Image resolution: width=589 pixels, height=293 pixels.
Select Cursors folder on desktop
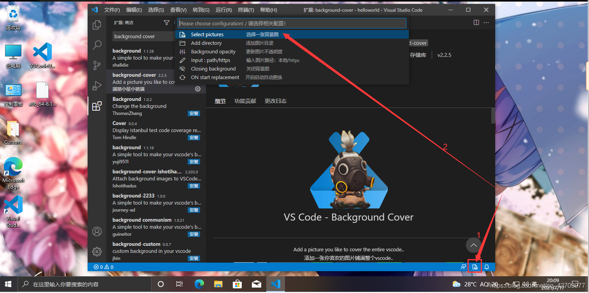point(13,132)
